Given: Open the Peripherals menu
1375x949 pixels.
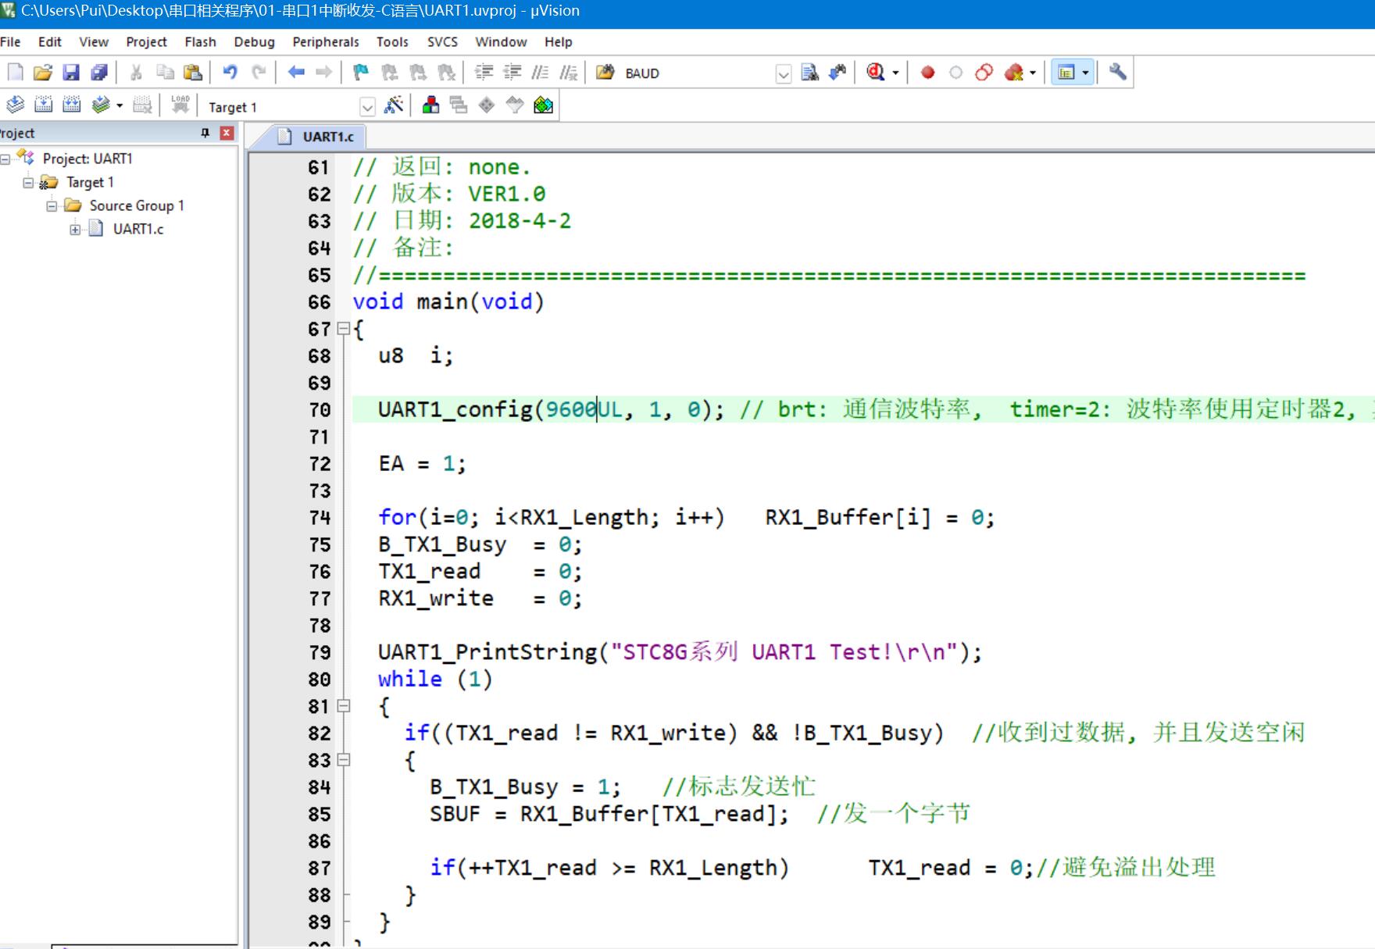Looking at the screenshot, I should click(326, 41).
